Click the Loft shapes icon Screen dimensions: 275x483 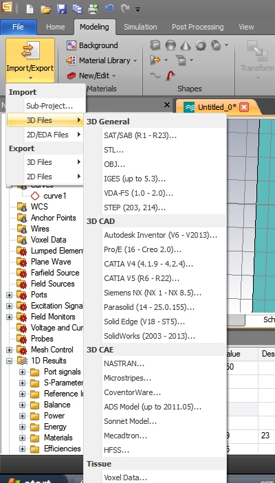[181, 60]
